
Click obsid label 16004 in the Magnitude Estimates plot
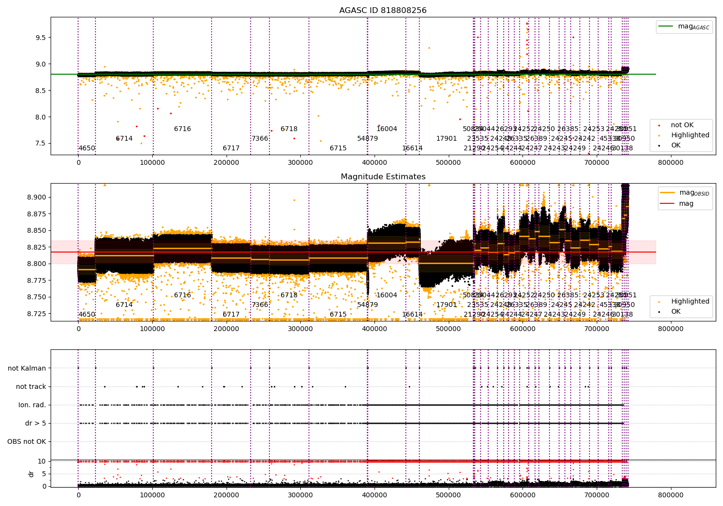coord(387,295)
